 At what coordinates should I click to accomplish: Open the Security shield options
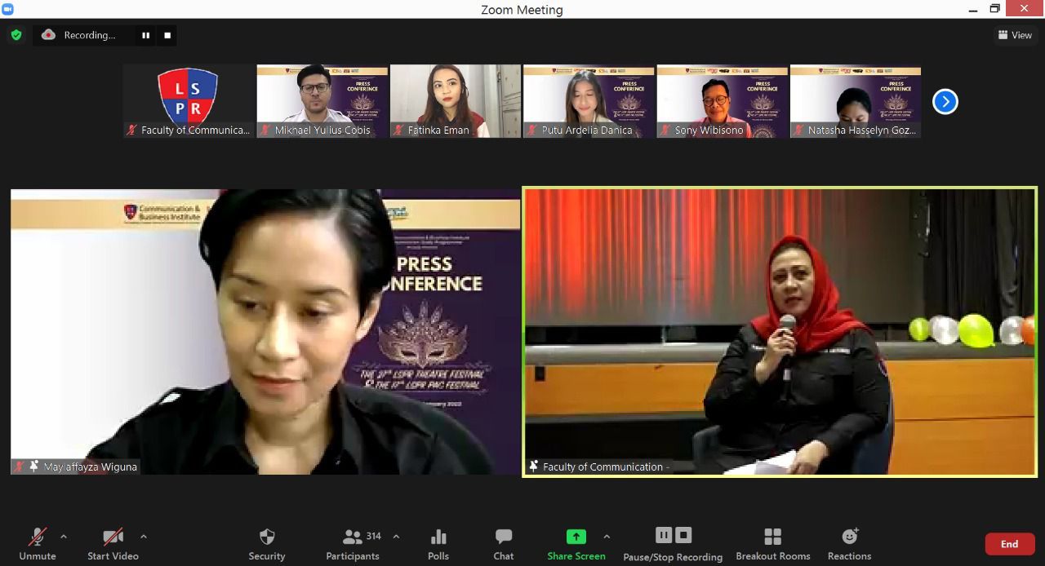(x=267, y=544)
